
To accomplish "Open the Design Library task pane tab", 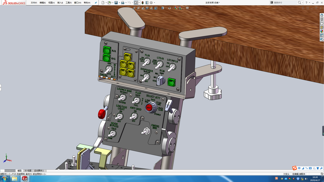I will tap(322, 19).
